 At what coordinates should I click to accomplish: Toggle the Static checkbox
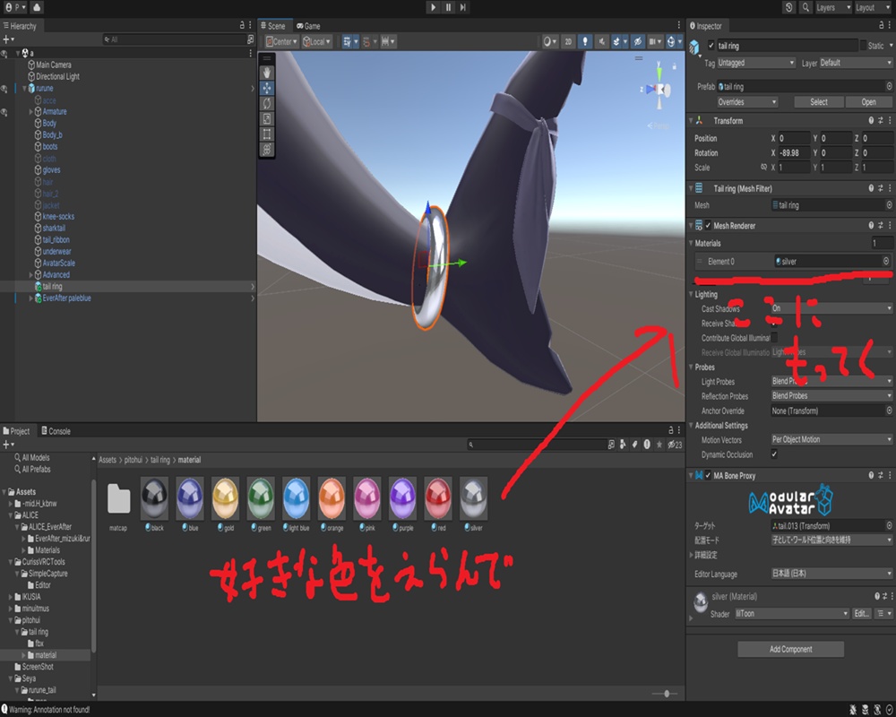[863, 45]
